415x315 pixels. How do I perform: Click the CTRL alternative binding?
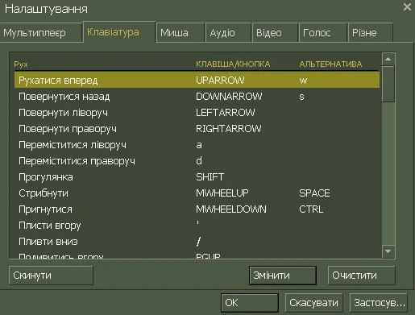pos(311,209)
